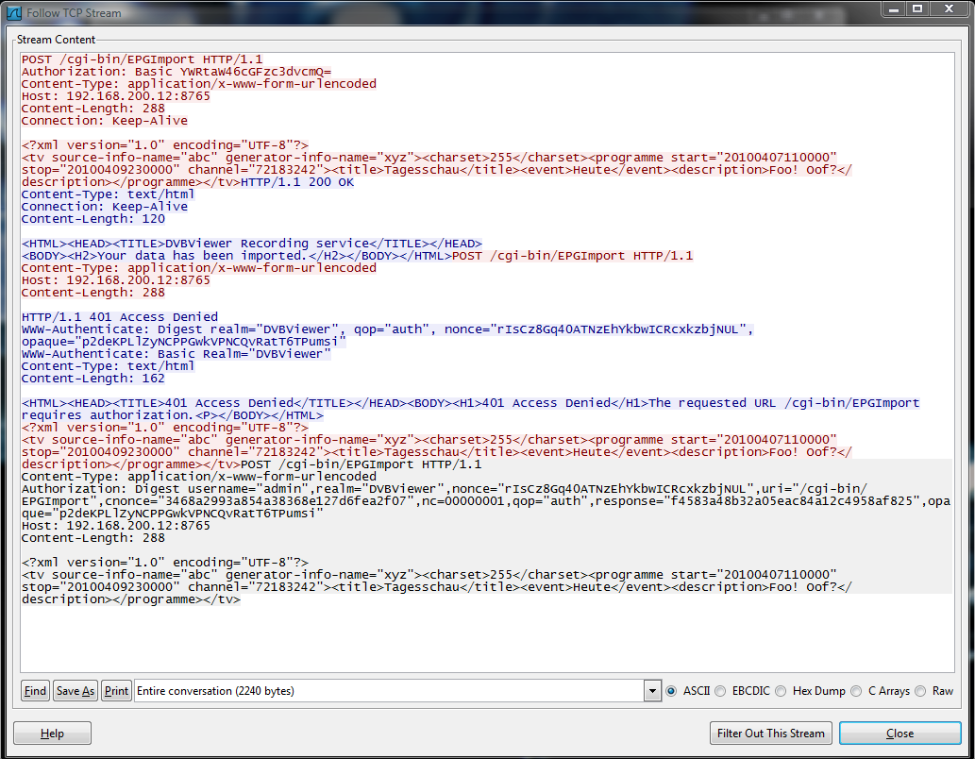This screenshot has width=975, height=759.
Task: Select the ASCII radio button
Action: [672, 691]
